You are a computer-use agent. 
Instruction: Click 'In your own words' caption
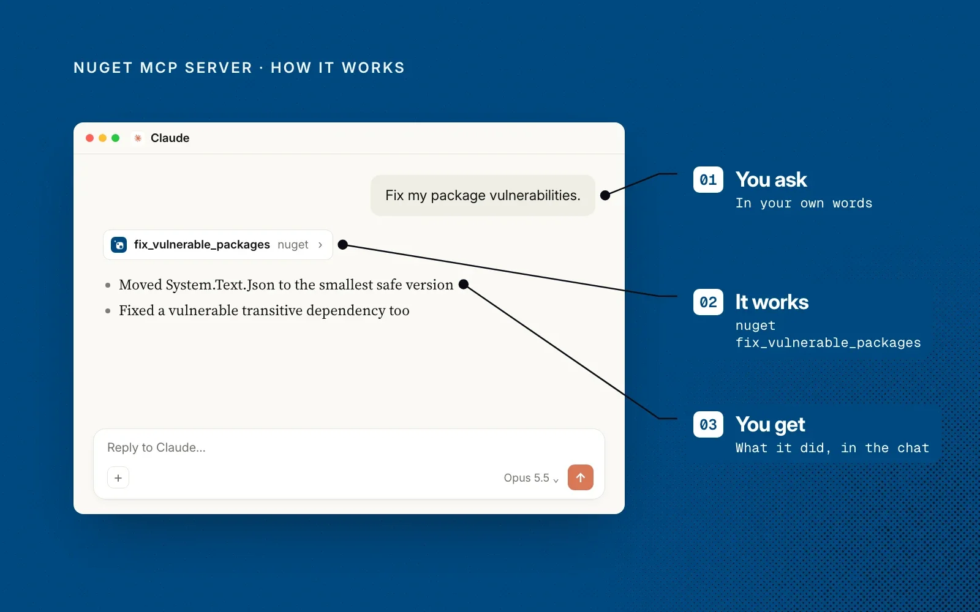804,203
